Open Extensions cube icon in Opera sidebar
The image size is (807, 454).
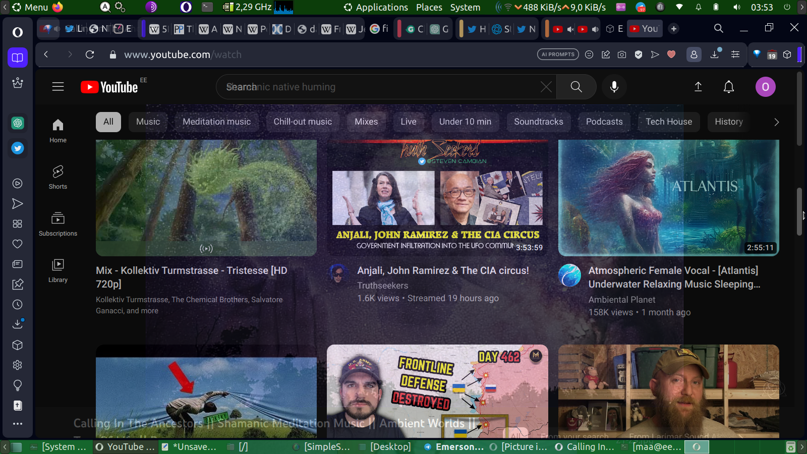[x=18, y=345]
